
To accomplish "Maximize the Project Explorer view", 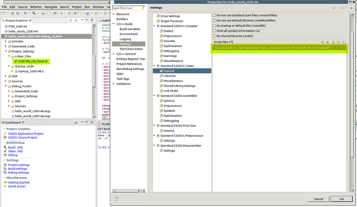I will pyautogui.click(x=92, y=20).
